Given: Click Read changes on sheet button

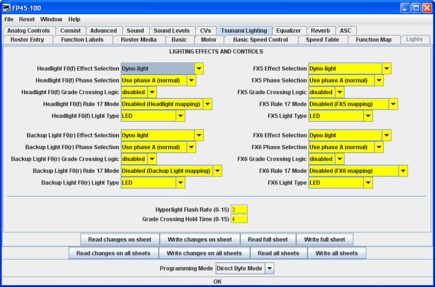Looking at the screenshot, I should click(120, 240).
